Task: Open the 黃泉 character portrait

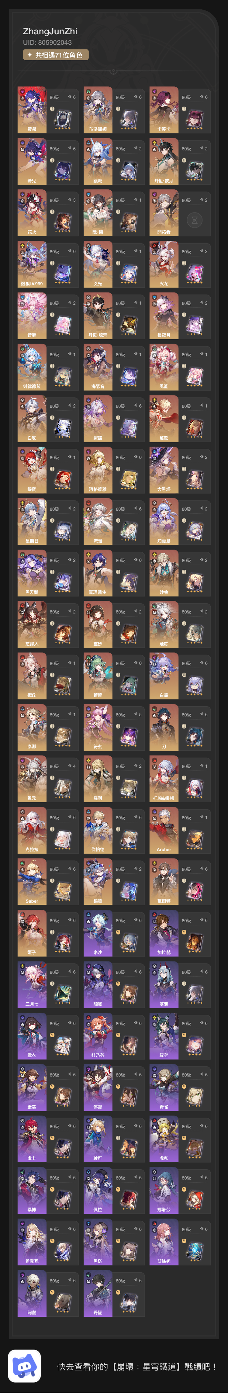Action: point(32,110)
